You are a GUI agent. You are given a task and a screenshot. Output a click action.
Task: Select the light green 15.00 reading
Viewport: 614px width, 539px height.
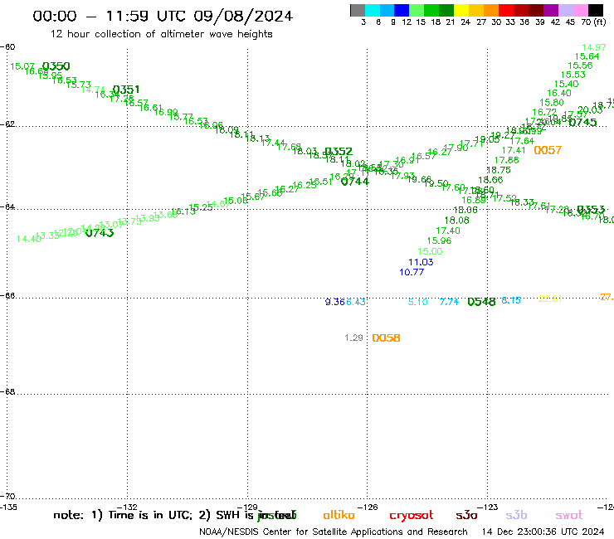[430, 251]
